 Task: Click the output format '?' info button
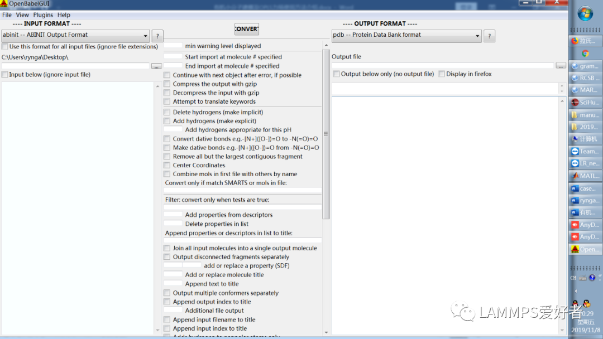point(489,36)
